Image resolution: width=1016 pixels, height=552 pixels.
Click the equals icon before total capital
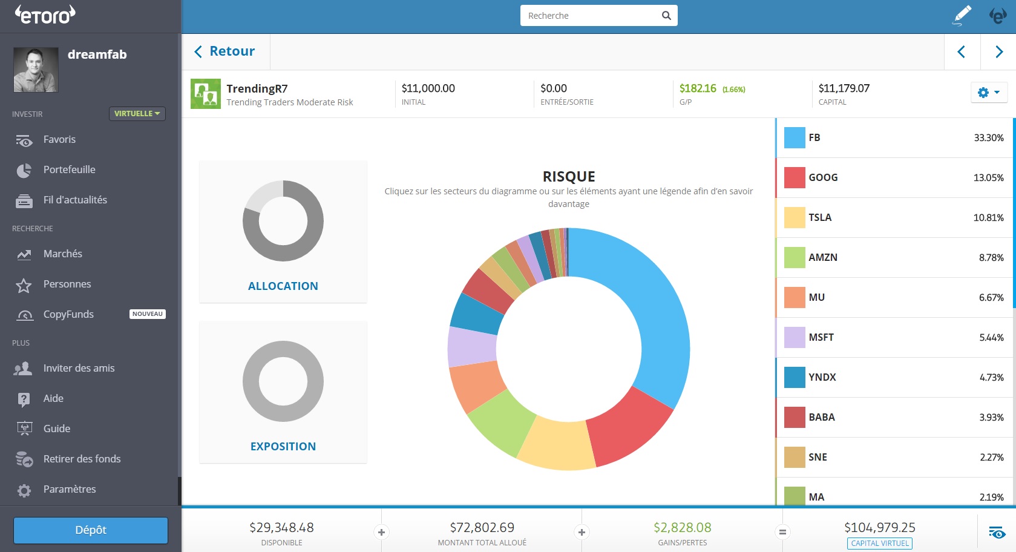tap(782, 533)
